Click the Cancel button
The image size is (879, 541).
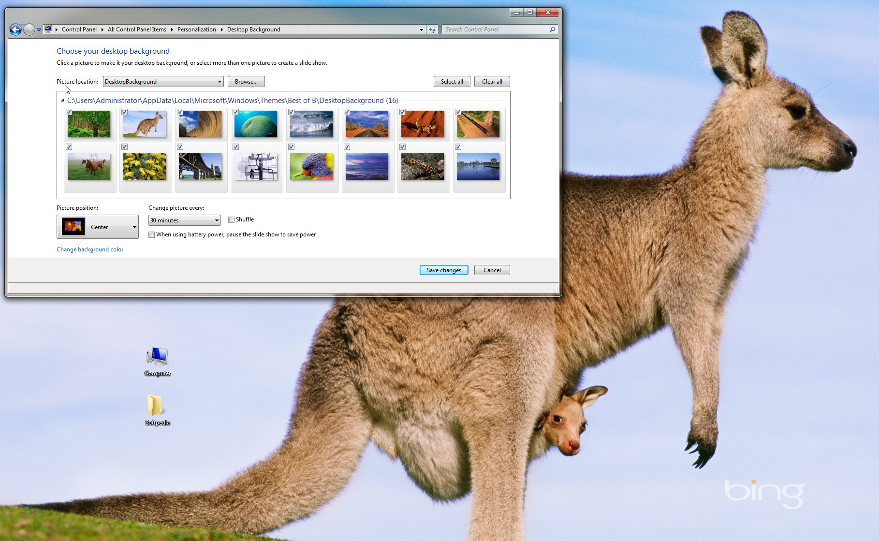pyautogui.click(x=492, y=270)
